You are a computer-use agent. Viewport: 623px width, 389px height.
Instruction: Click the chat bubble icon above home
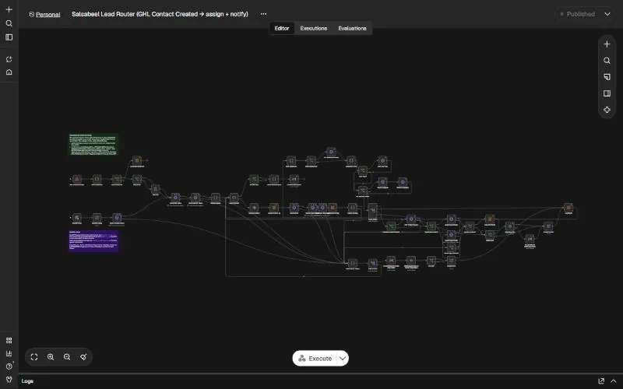click(x=9, y=59)
